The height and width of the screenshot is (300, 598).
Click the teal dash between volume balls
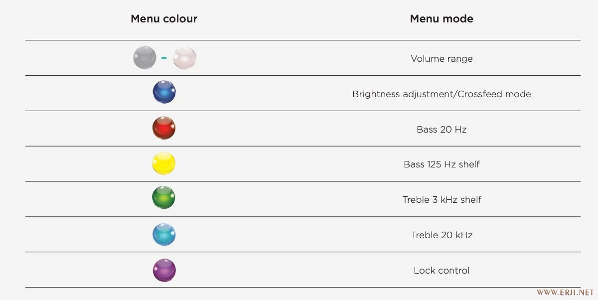(x=164, y=58)
